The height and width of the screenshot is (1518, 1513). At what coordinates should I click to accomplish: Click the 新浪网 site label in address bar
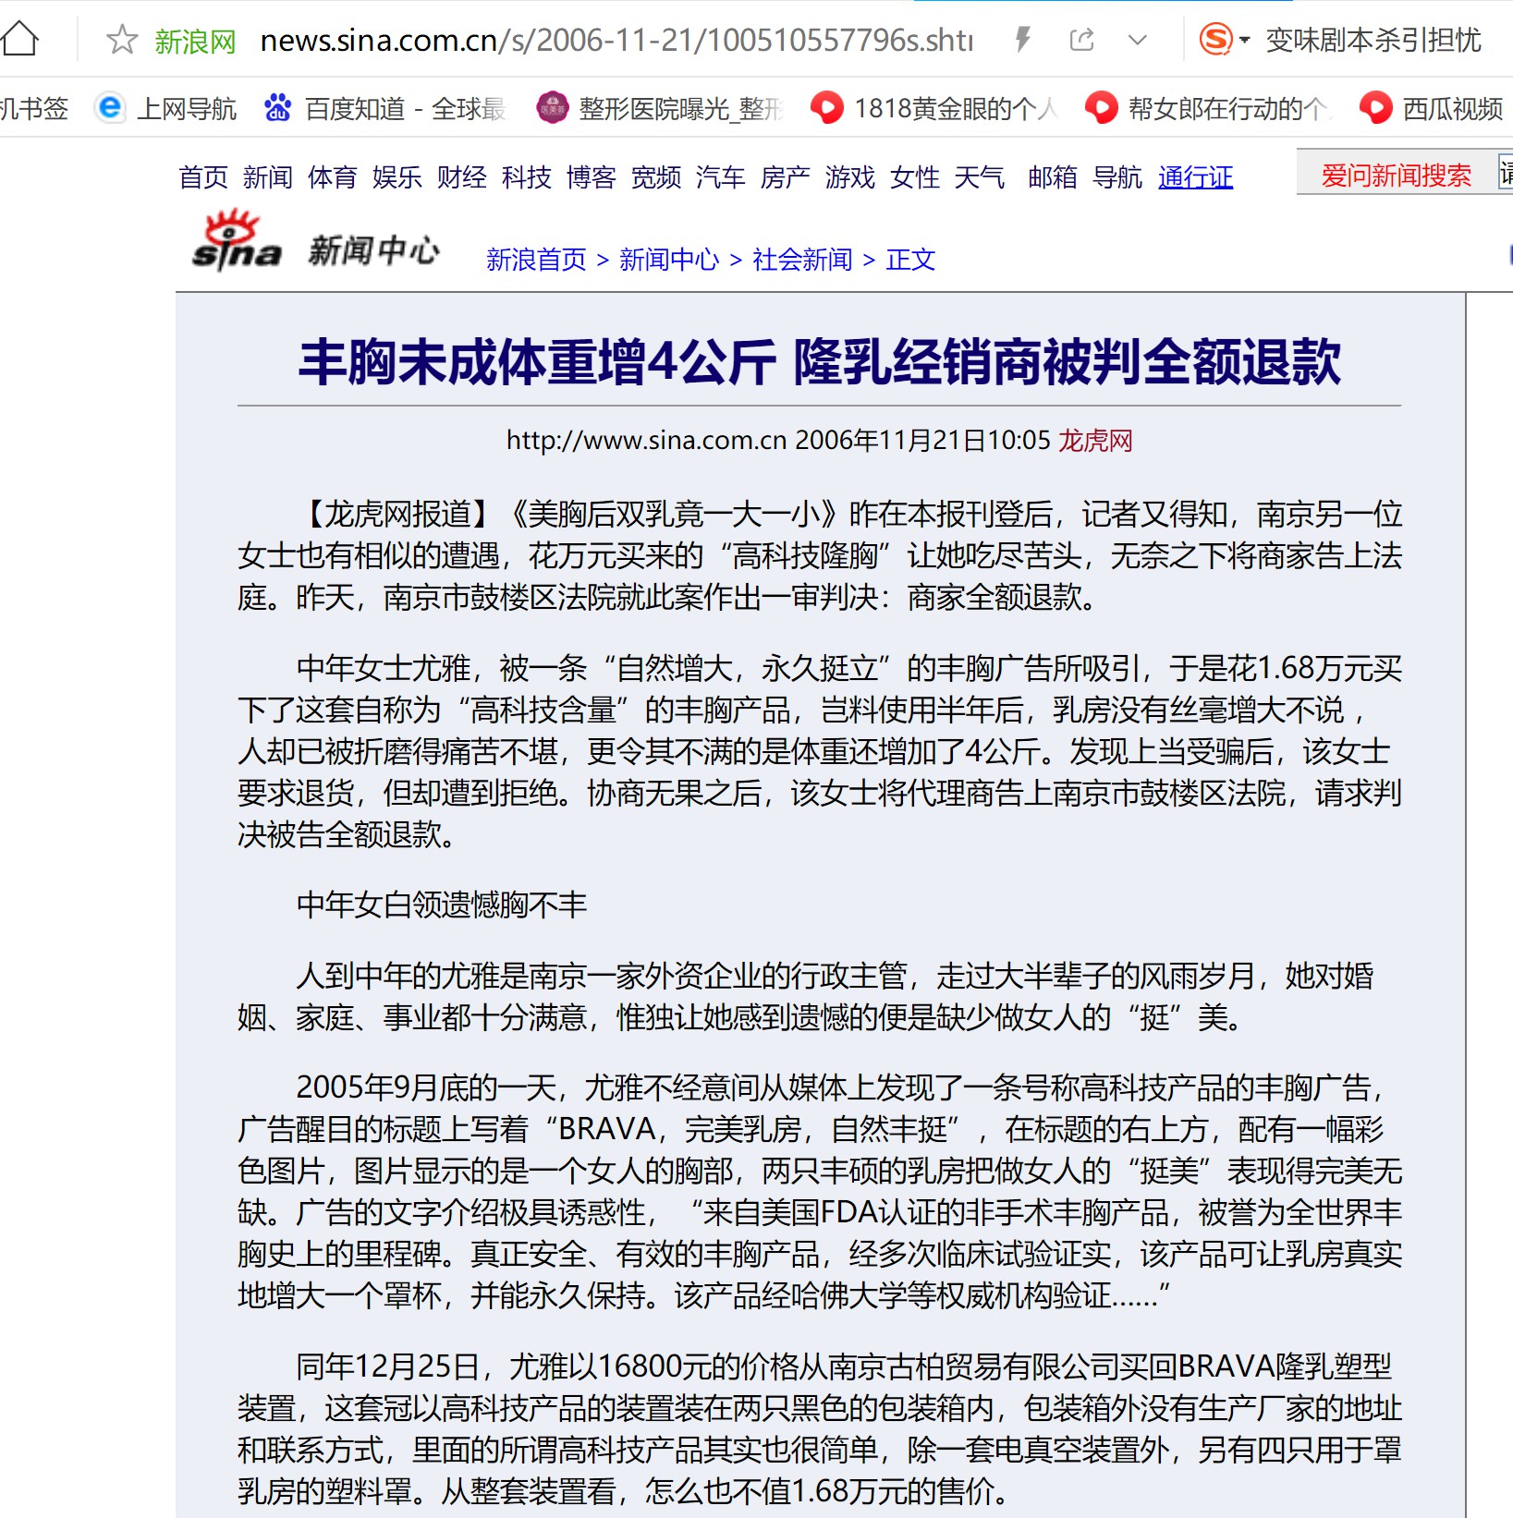[195, 41]
